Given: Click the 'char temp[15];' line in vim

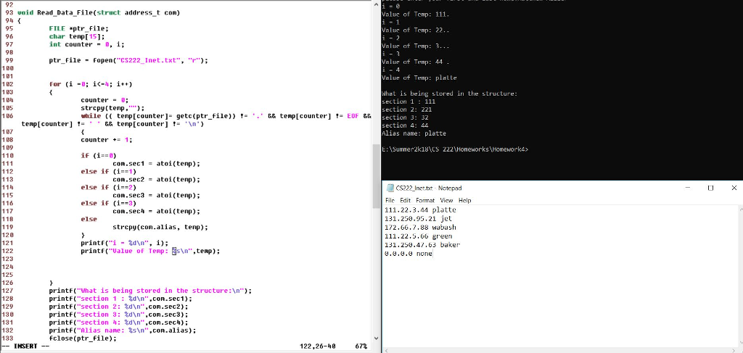Looking at the screenshot, I should point(77,36).
